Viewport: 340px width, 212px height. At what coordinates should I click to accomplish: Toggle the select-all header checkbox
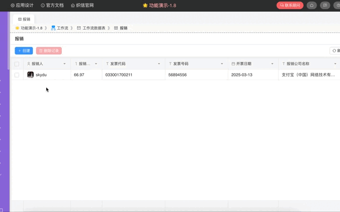pos(17,64)
